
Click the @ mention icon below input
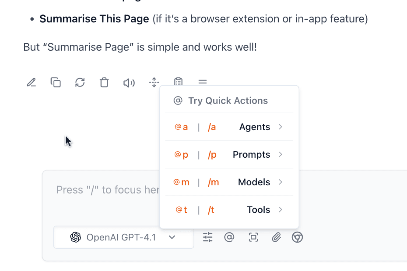click(229, 237)
